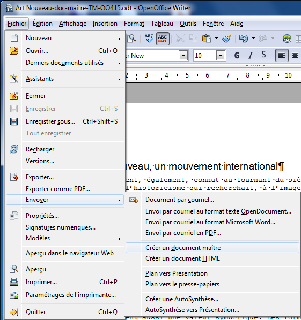Open Versions... from the menu
The width and height of the screenshot is (301, 320).
pos(65,161)
